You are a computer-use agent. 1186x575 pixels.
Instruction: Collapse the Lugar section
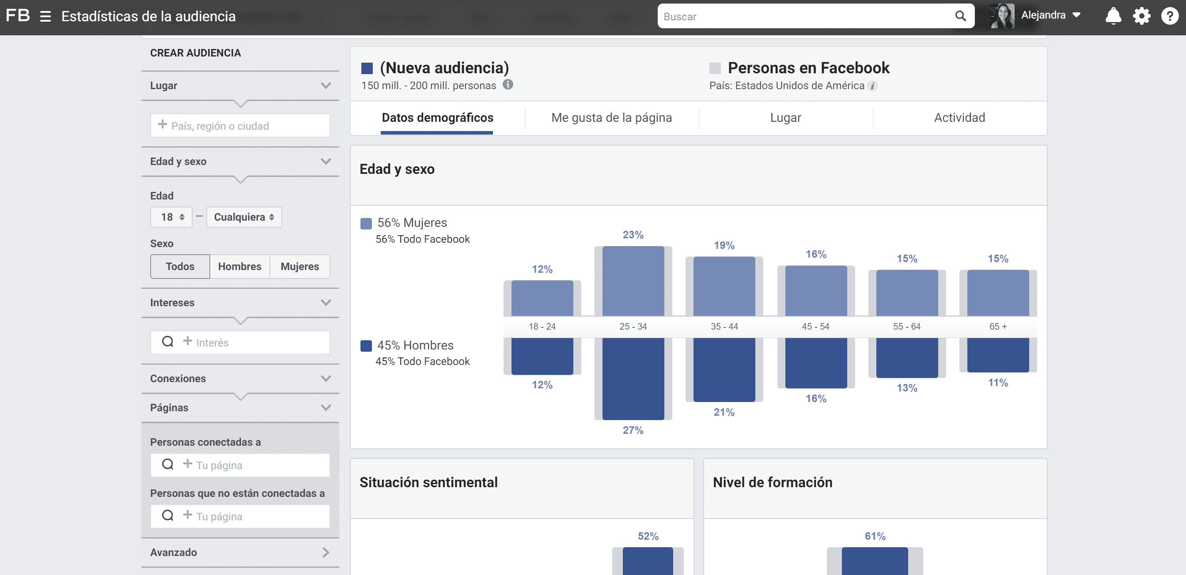(326, 86)
